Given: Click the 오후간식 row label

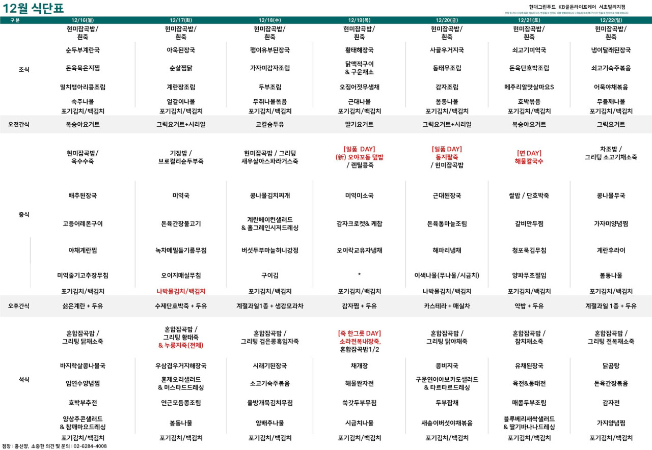Looking at the screenshot, I should [x=19, y=306].
